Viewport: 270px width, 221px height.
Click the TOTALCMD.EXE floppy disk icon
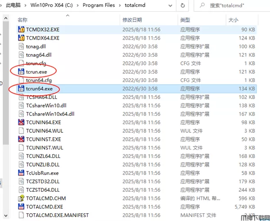tap(21, 207)
